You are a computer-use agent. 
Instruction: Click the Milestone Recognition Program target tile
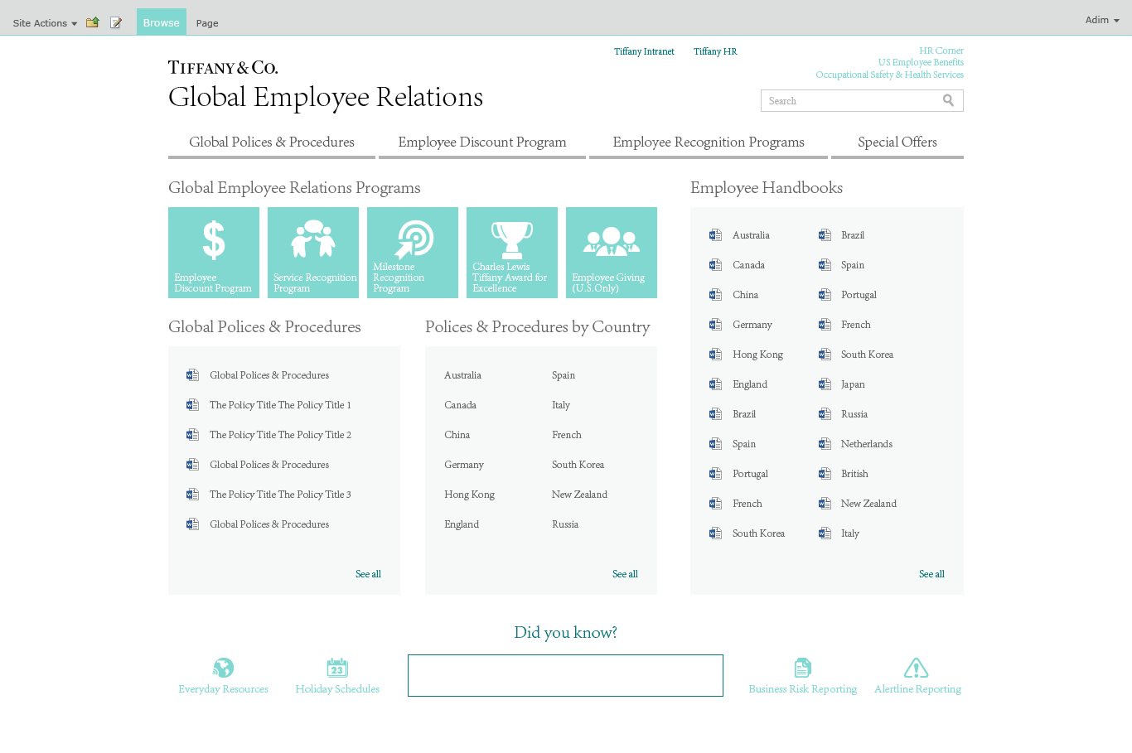click(413, 253)
